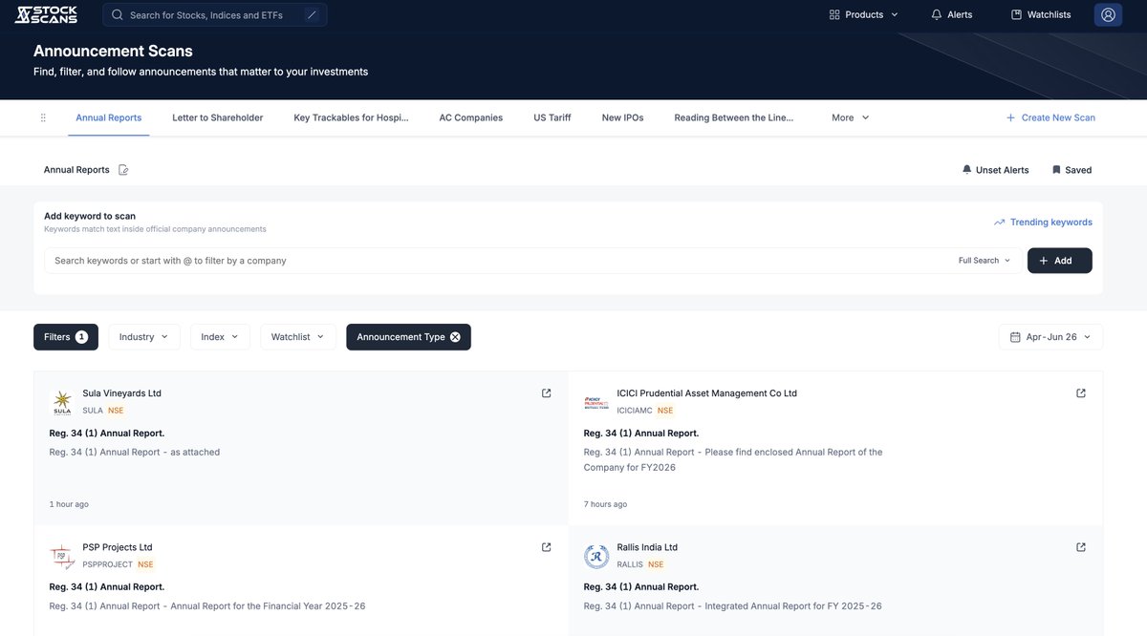The image size is (1147, 636).
Task: Click the Saved bookmark button
Action: 1071,170
